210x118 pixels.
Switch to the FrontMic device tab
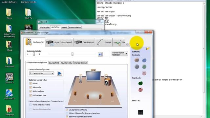click(x=104, y=42)
